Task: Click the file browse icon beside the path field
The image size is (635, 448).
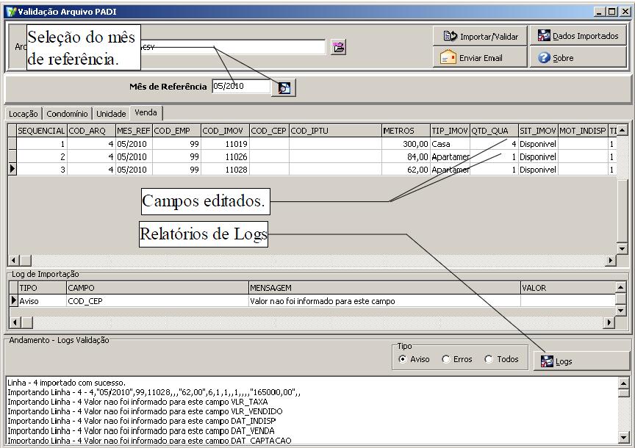Action: [338, 47]
